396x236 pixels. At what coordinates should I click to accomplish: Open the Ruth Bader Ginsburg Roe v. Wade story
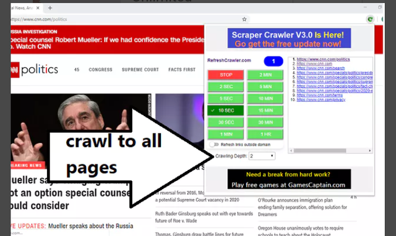click(204, 217)
